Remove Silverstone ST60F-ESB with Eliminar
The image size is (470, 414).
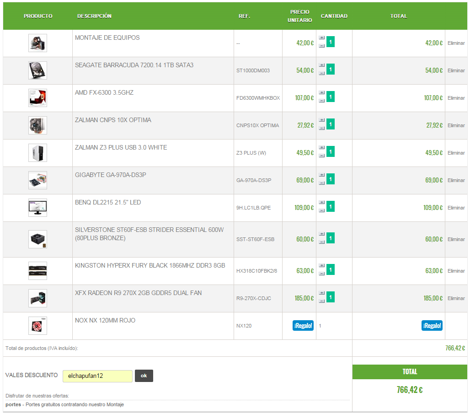tap(456, 239)
